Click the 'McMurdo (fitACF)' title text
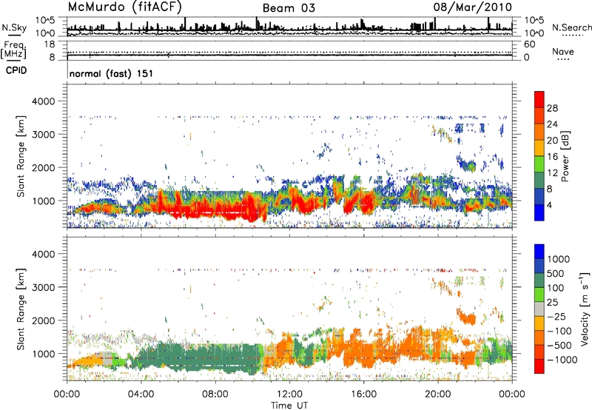Image resolution: width=592 pixels, height=410 pixels. [124, 7]
